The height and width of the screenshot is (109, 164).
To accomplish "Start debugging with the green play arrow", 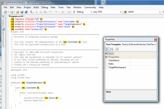I will point(74,12).
